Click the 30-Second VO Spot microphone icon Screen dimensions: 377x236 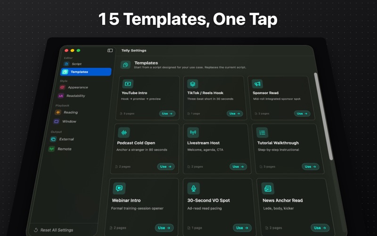(194, 188)
